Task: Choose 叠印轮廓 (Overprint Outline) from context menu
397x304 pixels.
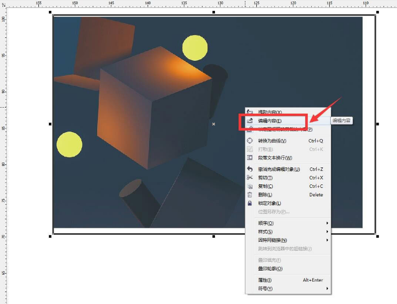Action: coord(270,269)
